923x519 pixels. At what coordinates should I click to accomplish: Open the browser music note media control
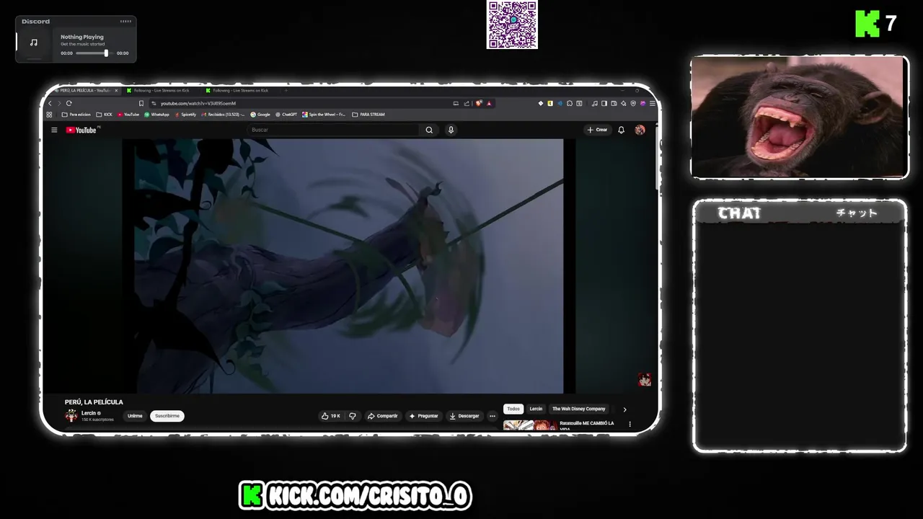point(595,103)
